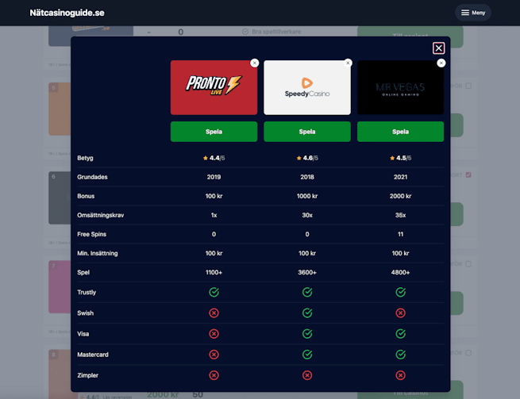Toggle compare checkbox on casino row 7

468,264
